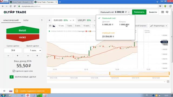
Task: Click the green ВЫШЕ (Higher) trade button
Action: 23,30
